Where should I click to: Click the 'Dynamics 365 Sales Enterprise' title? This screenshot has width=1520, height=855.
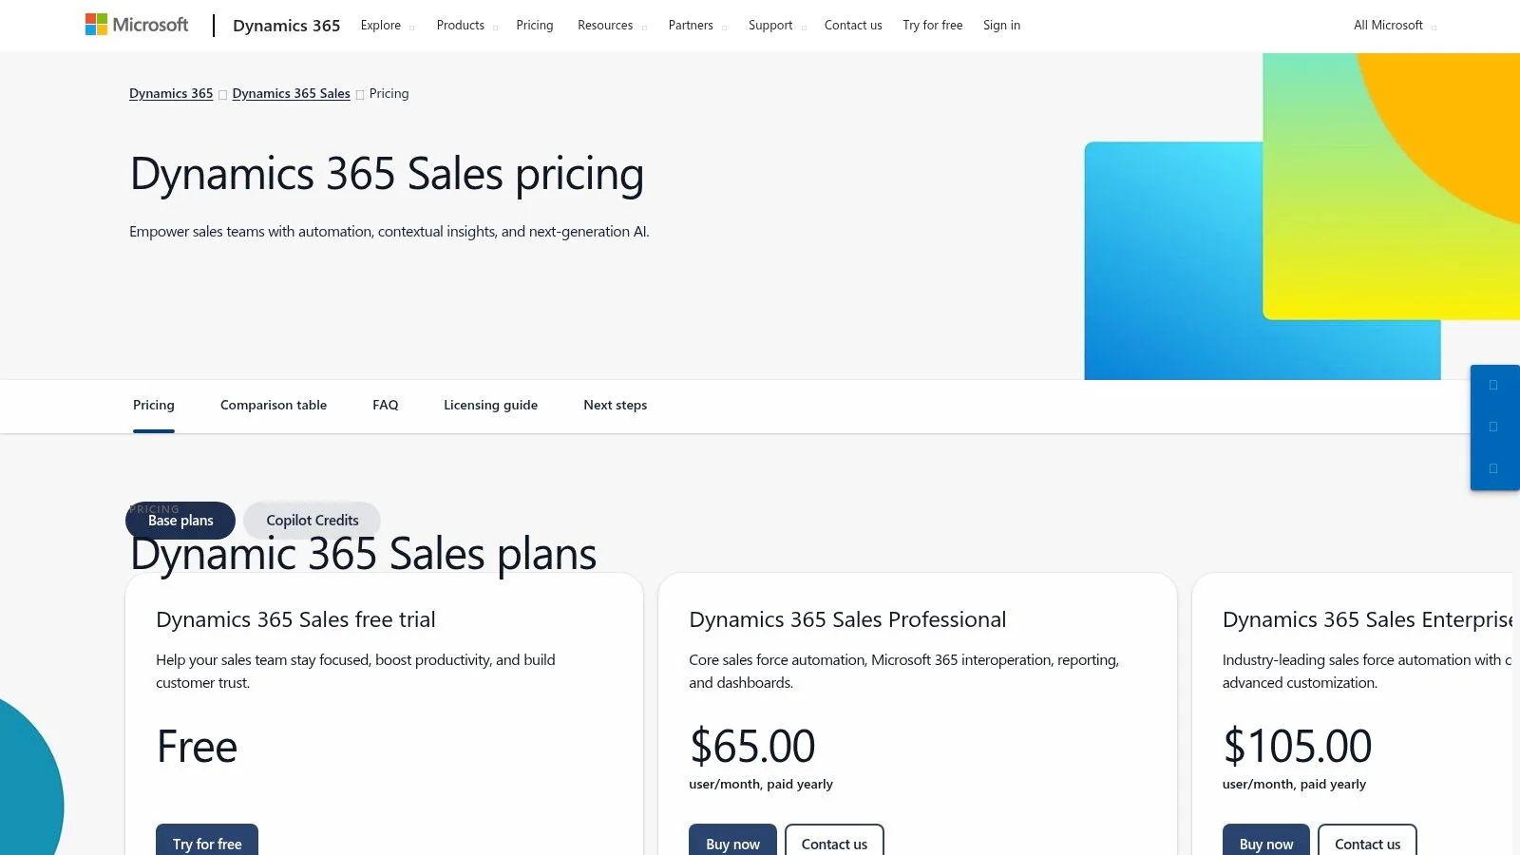click(1367, 619)
